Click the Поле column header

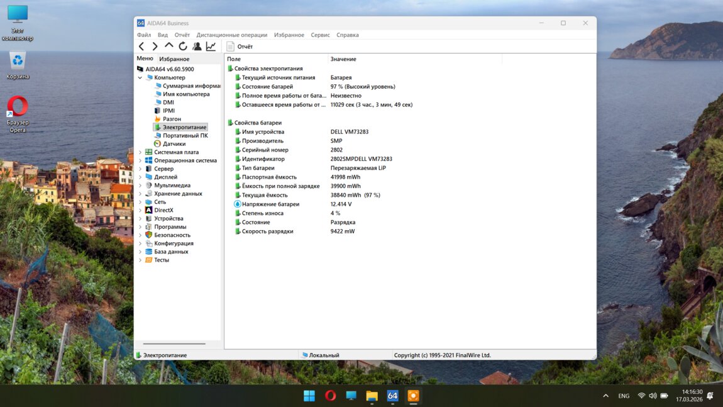234,59
